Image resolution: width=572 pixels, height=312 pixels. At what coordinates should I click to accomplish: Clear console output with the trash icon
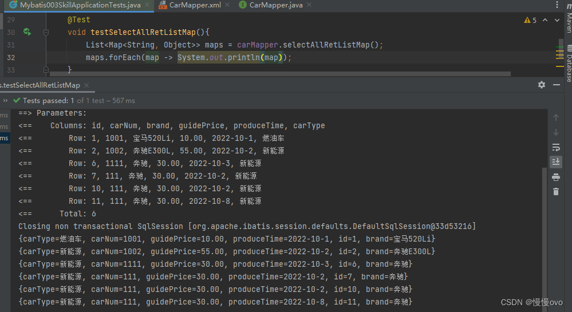point(555,192)
